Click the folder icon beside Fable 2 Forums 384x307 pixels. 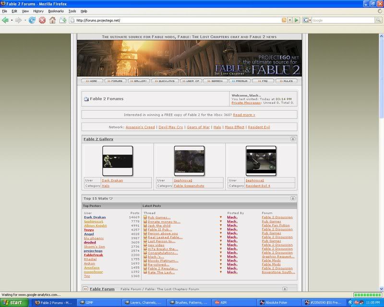tap(86, 99)
